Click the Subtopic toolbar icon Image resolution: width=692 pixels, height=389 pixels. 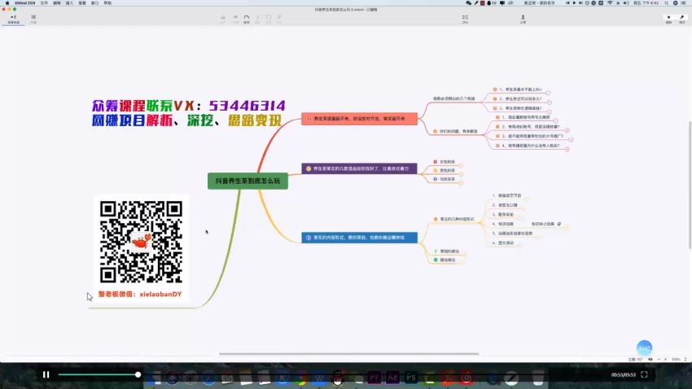[235, 19]
